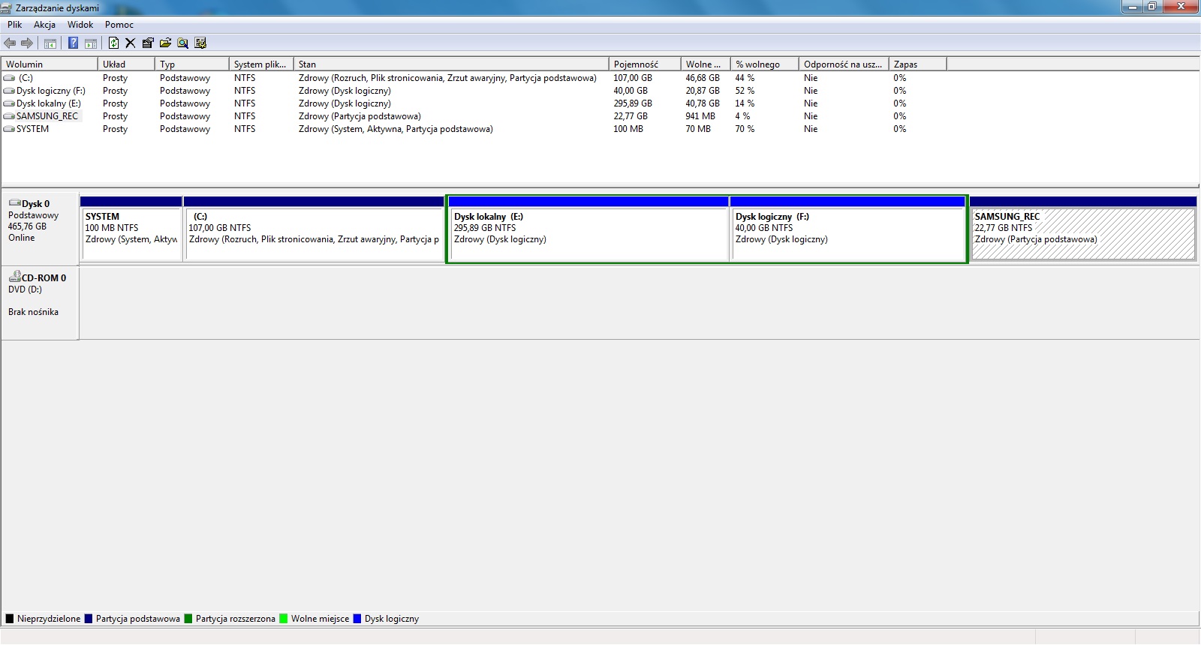Select Dysk lokalny (E:) in the volume list
This screenshot has height=645, width=1201.
tap(49, 103)
